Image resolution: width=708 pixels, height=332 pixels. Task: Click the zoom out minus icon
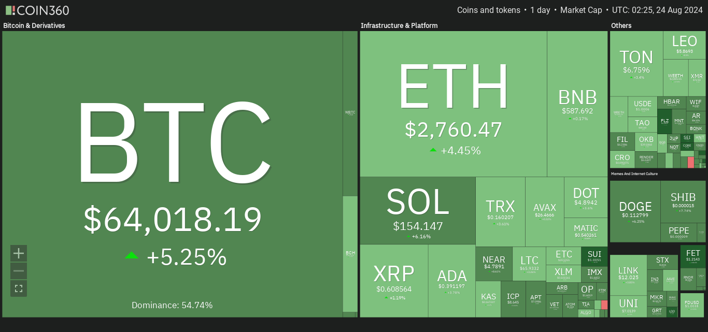pyautogui.click(x=19, y=271)
